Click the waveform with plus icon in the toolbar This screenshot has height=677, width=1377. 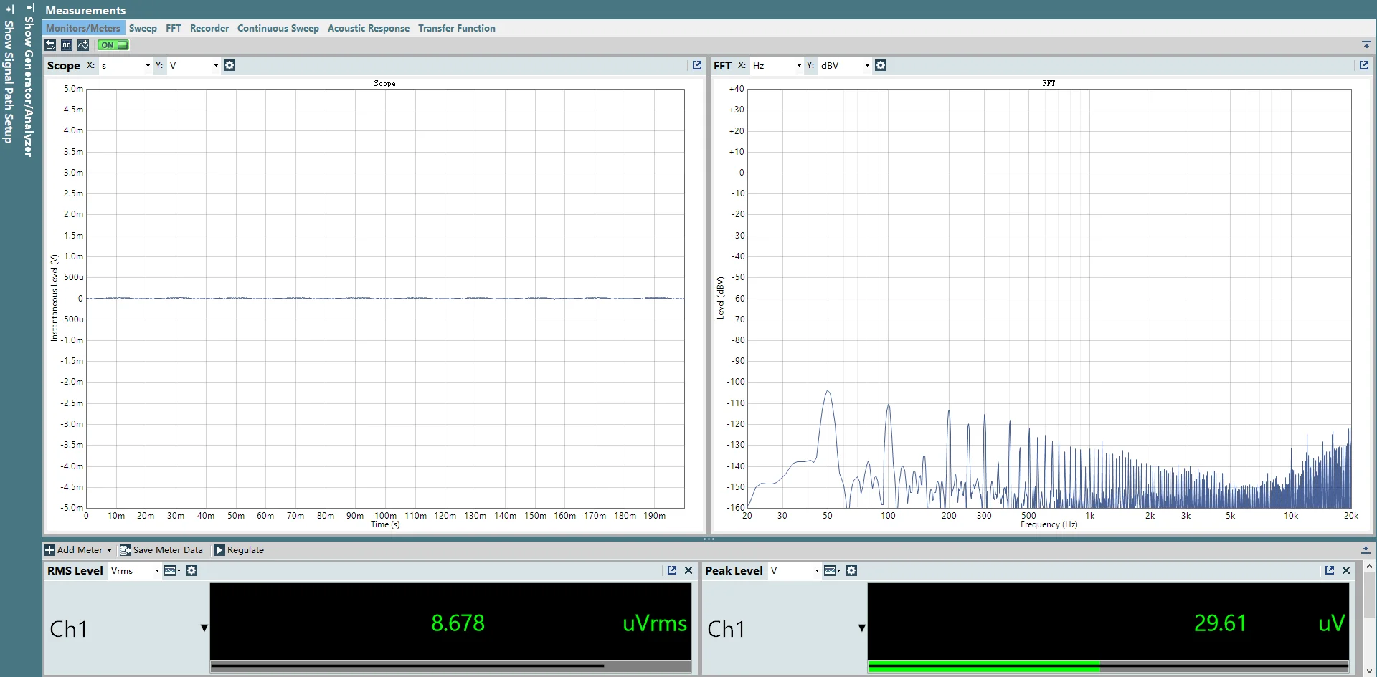click(83, 45)
